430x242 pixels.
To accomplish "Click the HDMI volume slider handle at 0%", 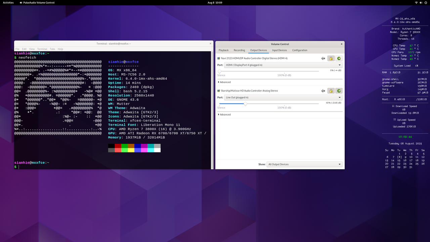I will 220,71.
